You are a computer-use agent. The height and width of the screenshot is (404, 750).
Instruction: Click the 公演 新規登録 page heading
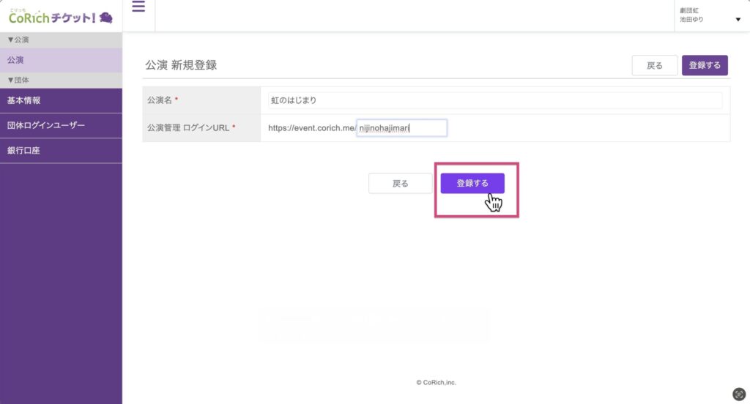pyautogui.click(x=181, y=65)
